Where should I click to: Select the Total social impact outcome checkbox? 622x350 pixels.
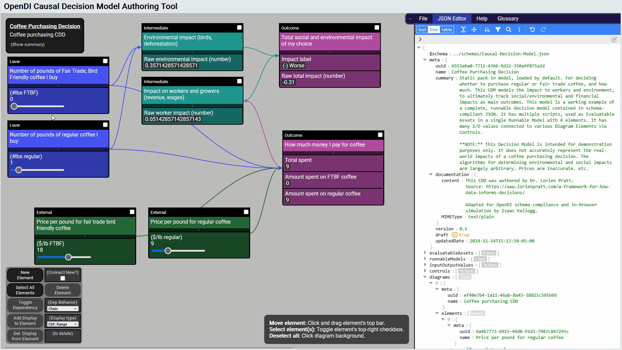[x=377, y=27]
